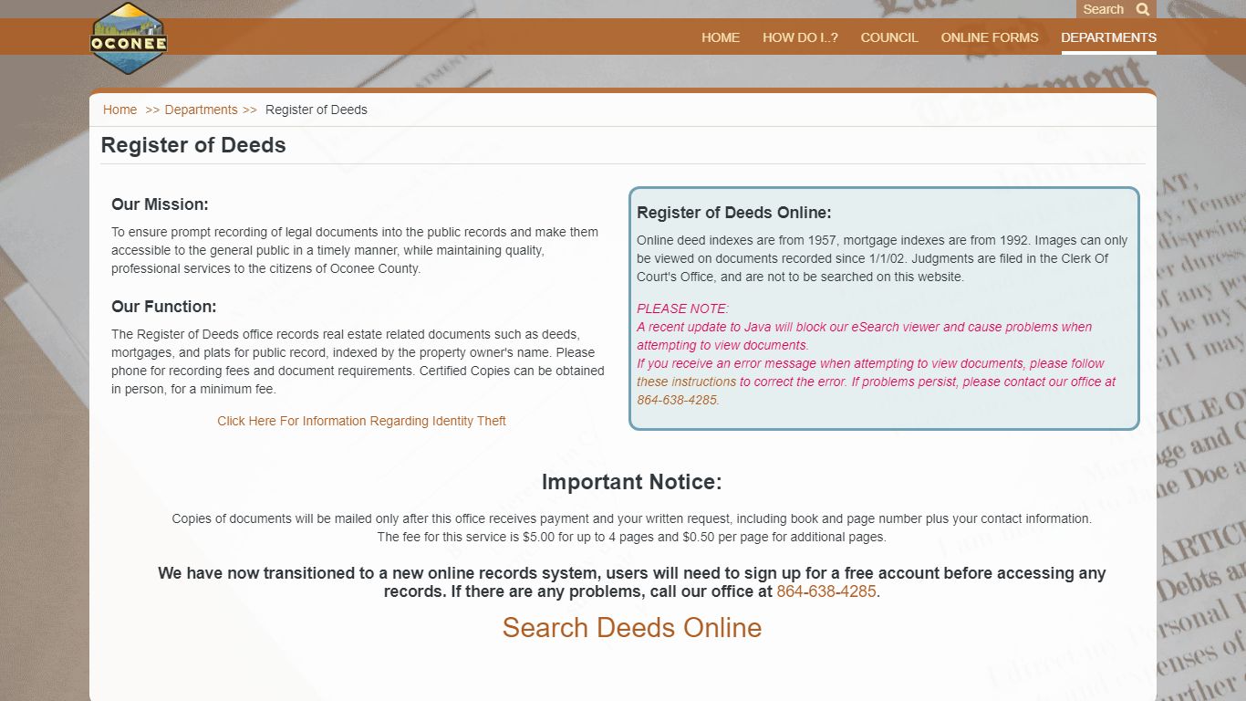Click the 'PLEASE NOTE:' text
This screenshot has height=701, width=1246.
[x=683, y=309]
